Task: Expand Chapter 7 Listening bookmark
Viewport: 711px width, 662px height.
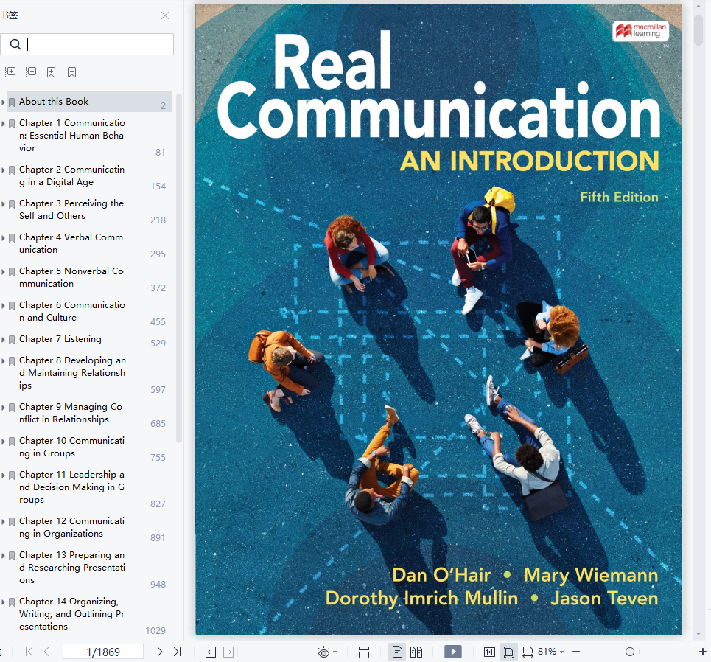Action: (x=3, y=339)
